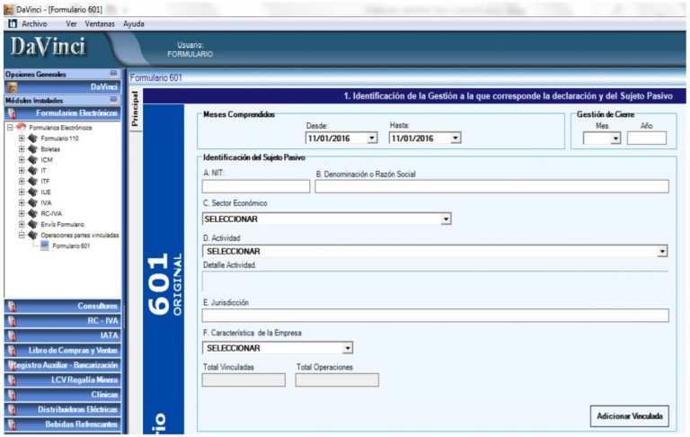This screenshot has width=690, height=437.
Task: Expand the IVA tree node
Action: click(x=22, y=202)
